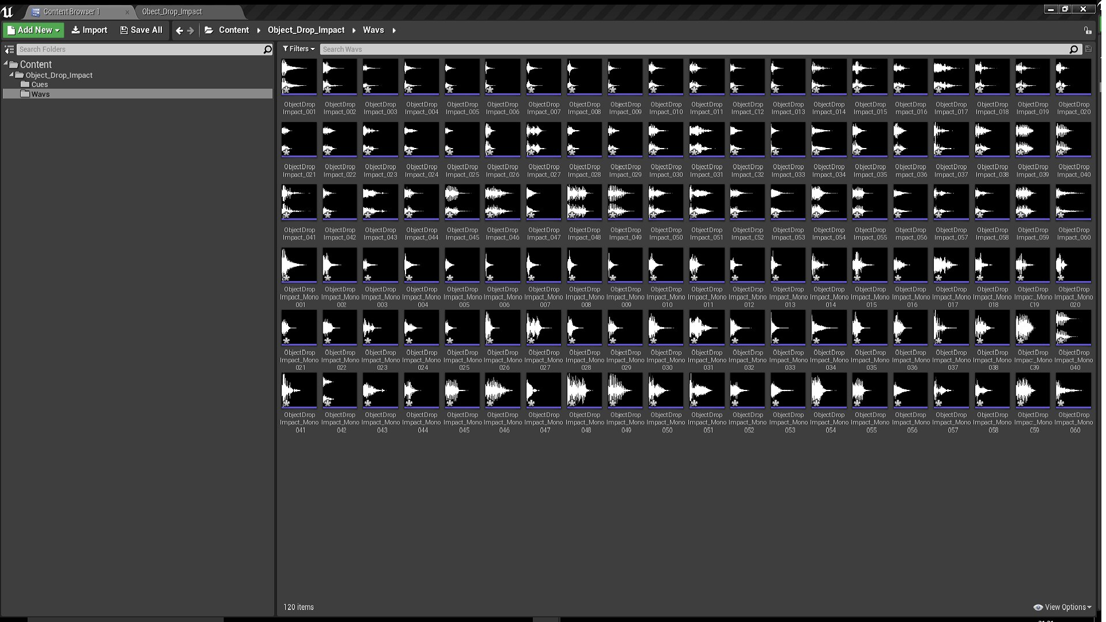The width and height of the screenshot is (1106, 622).
Task: Click the Import button
Action: tap(89, 30)
